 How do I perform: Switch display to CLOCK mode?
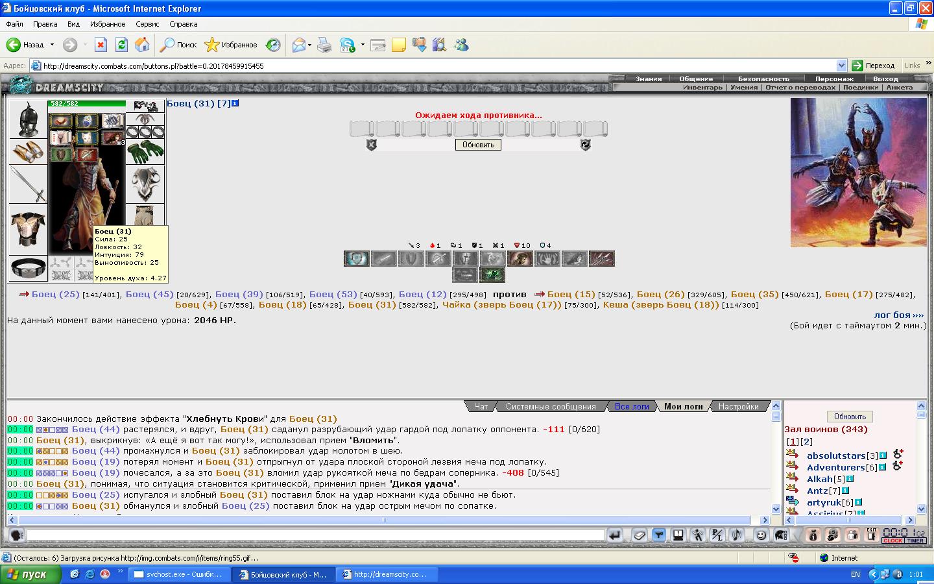point(893,541)
